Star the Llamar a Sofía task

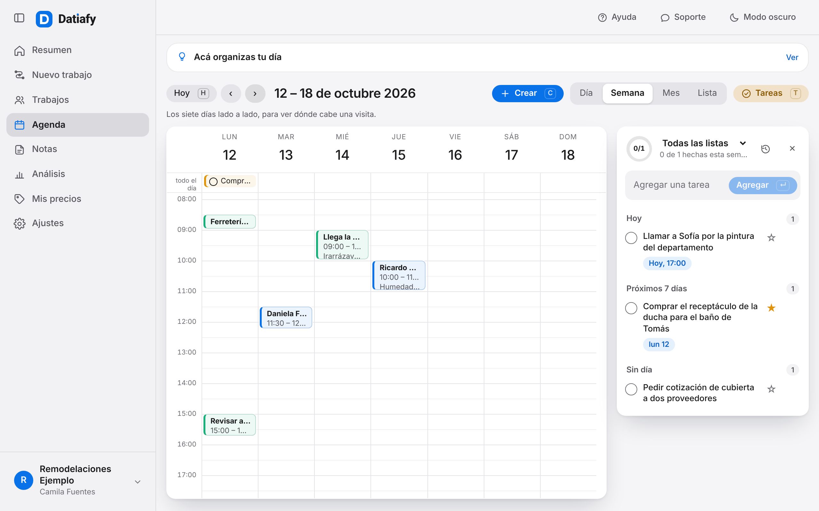tap(771, 238)
